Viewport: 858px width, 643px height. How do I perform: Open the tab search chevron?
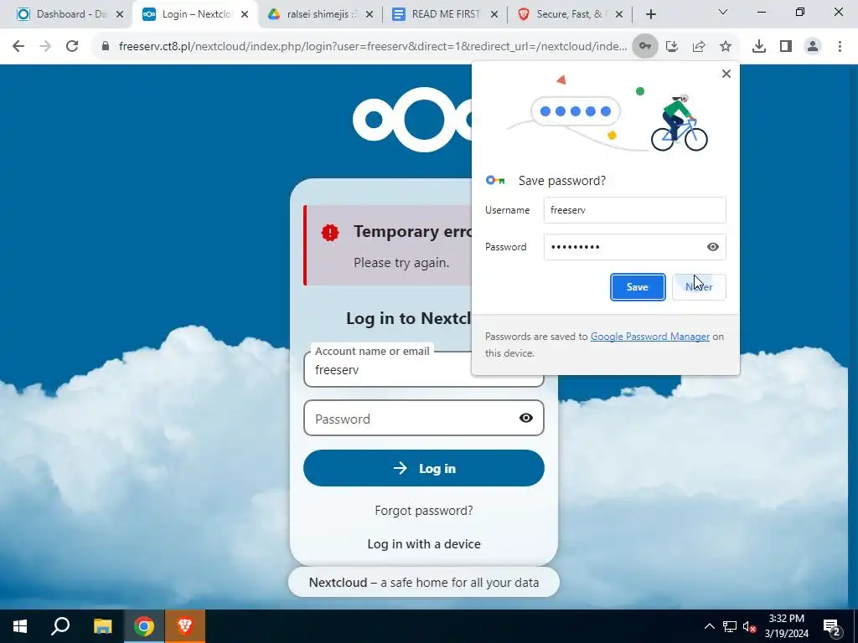click(x=723, y=13)
